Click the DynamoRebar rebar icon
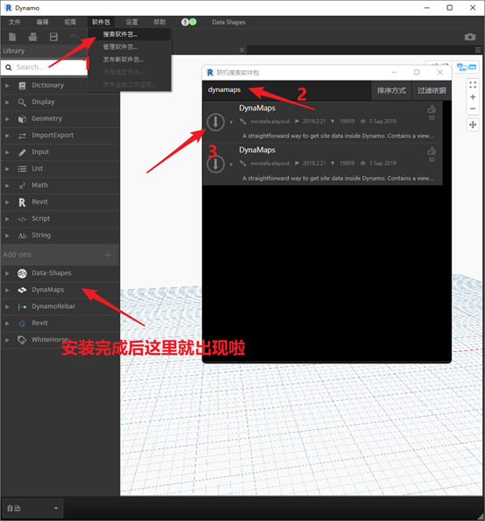This screenshot has width=485, height=521. [22, 306]
